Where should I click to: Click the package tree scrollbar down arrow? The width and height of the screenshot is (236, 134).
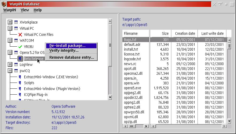[110, 97]
